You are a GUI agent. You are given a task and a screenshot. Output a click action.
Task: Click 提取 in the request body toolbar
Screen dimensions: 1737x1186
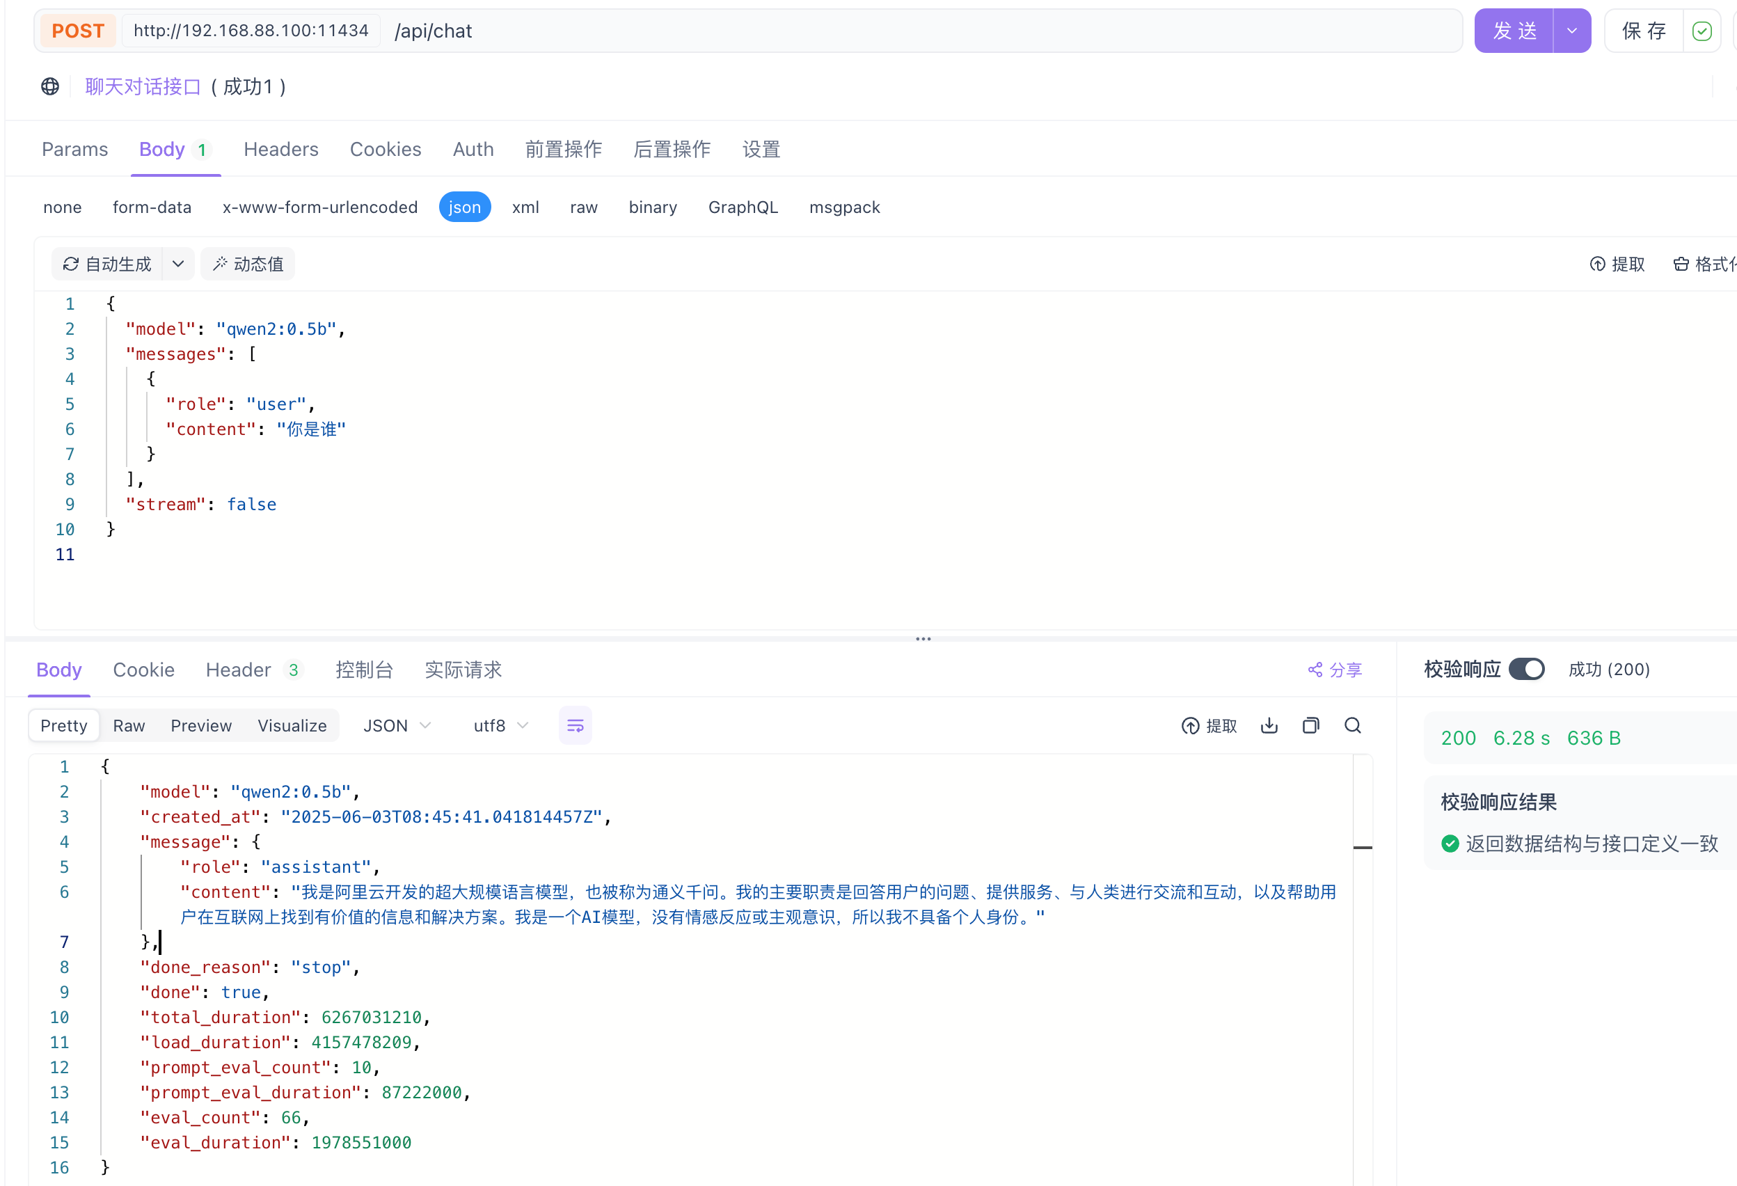(x=1617, y=264)
